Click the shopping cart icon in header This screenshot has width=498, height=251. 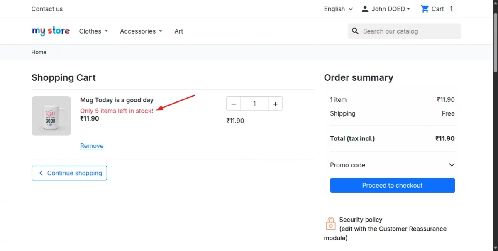pos(425,9)
